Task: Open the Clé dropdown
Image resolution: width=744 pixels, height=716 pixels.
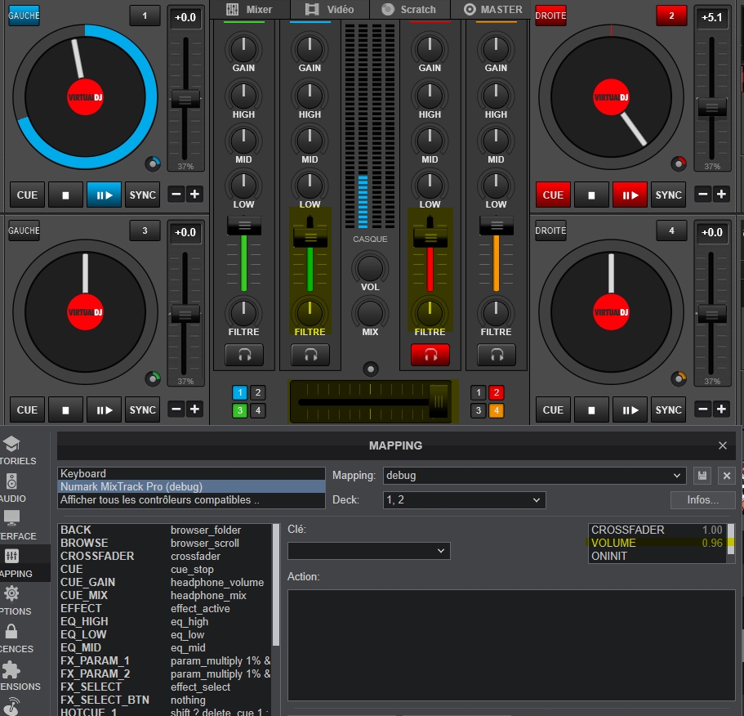Action: click(x=368, y=551)
